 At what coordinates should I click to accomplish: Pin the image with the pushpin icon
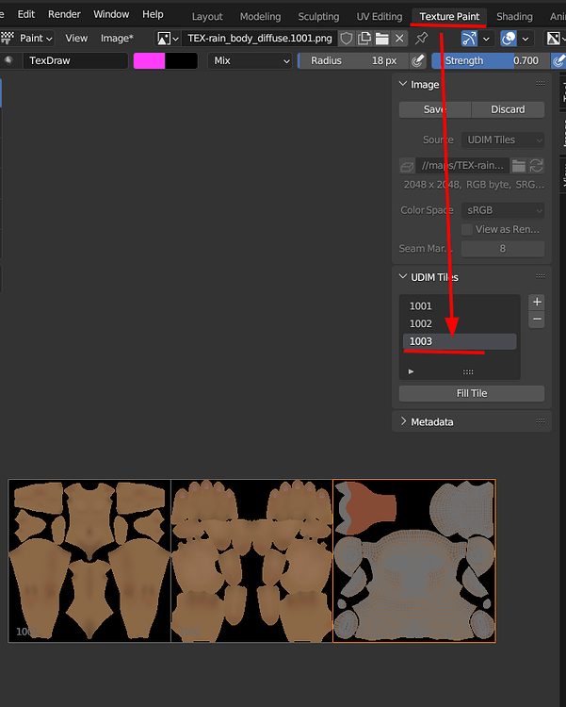[x=421, y=39]
